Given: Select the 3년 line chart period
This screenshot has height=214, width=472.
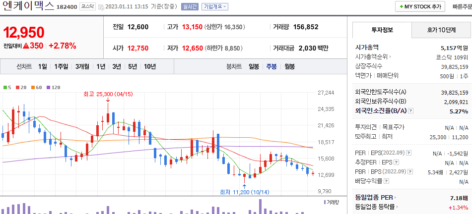Looking at the screenshot, I should [x=117, y=67].
